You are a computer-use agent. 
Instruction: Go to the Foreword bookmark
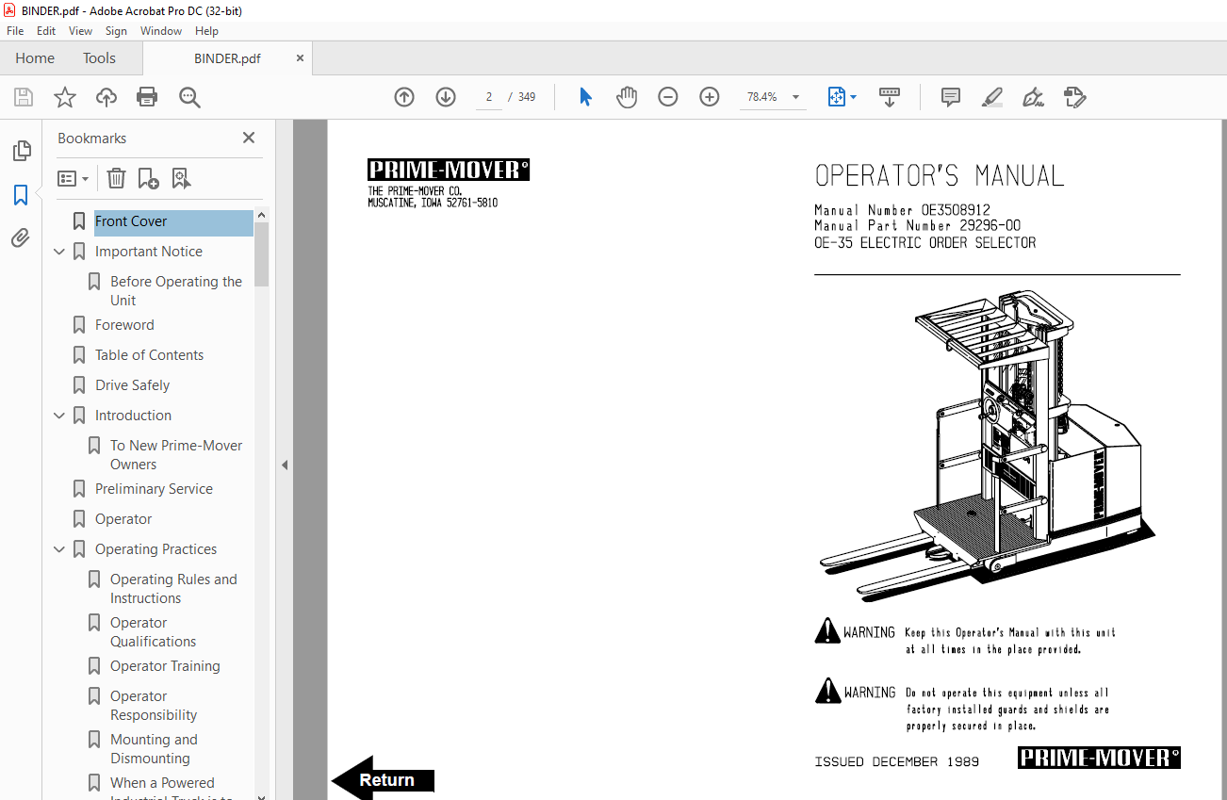(124, 325)
